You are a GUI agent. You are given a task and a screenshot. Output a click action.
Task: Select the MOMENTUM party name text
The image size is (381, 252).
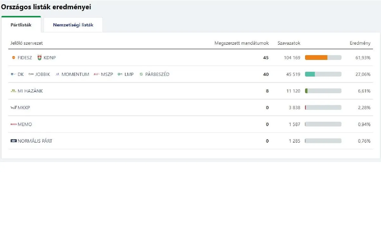[x=75, y=74]
